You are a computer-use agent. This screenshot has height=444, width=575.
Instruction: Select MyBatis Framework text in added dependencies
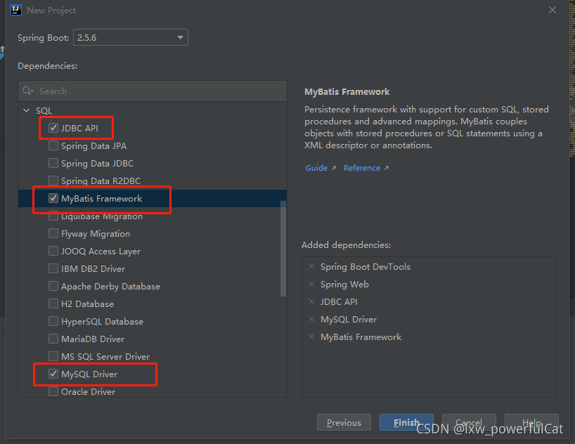point(361,337)
